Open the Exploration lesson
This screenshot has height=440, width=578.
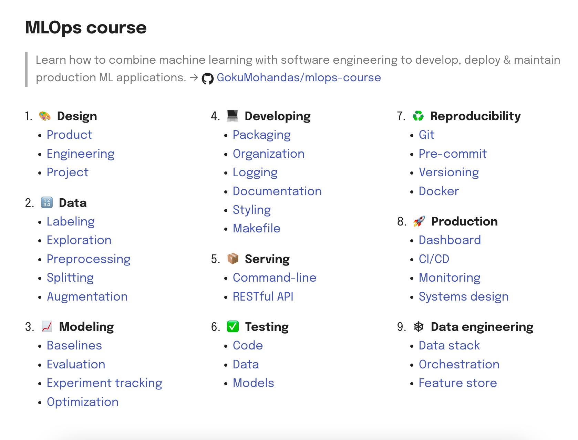(79, 240)
